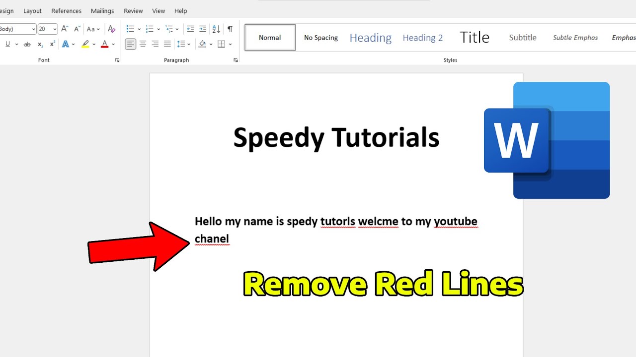Click Line and Paragraph Spacing icon
636x357 pixels.
point(181,44)
